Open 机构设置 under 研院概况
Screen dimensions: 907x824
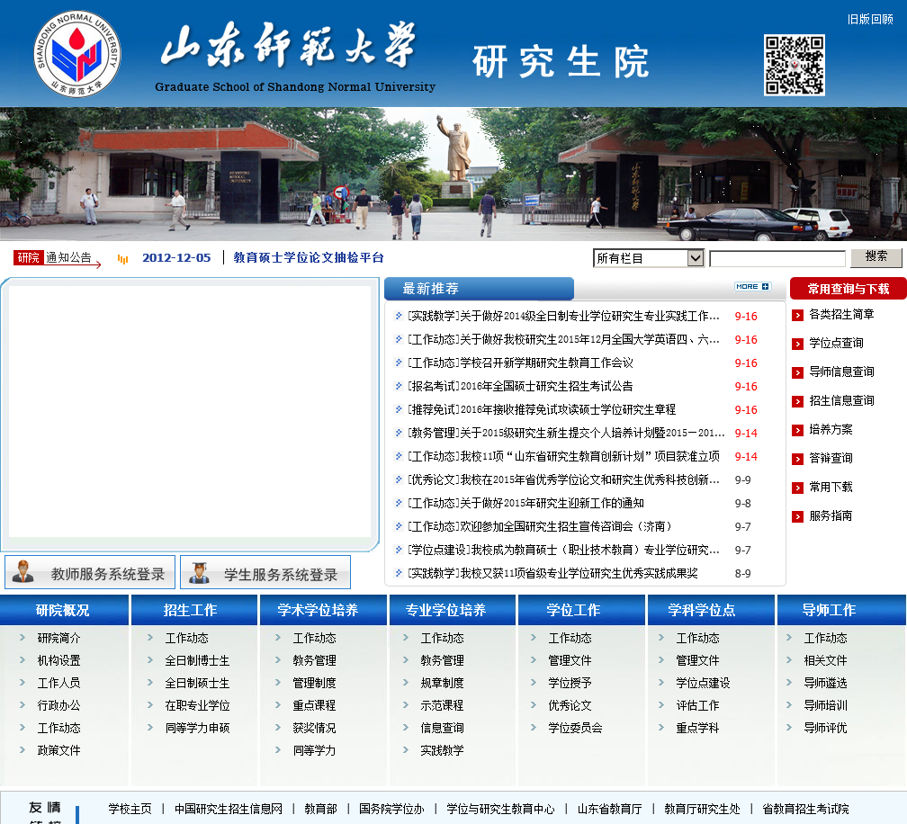(x=59, y=660)
